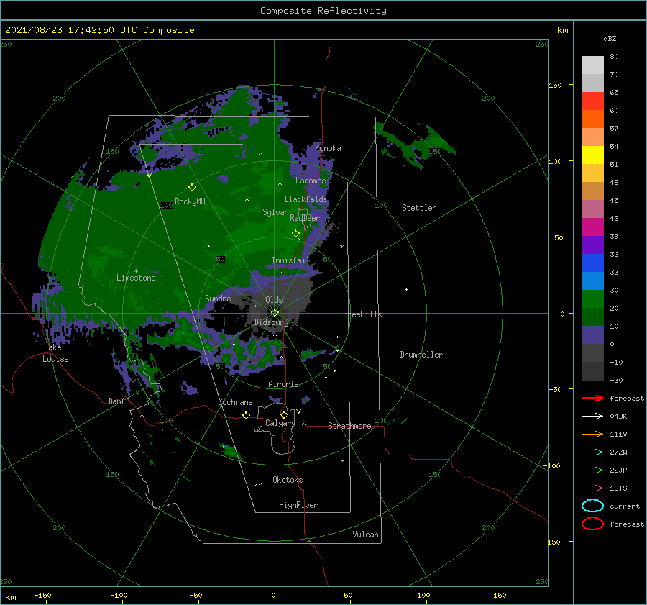Image resolution: width=647 pixels, height=605 pixels.
Task: Click the ThreeHills city label
Action: point(360,314)
